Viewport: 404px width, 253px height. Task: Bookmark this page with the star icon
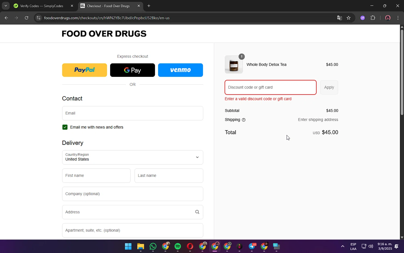coord(349,18)
